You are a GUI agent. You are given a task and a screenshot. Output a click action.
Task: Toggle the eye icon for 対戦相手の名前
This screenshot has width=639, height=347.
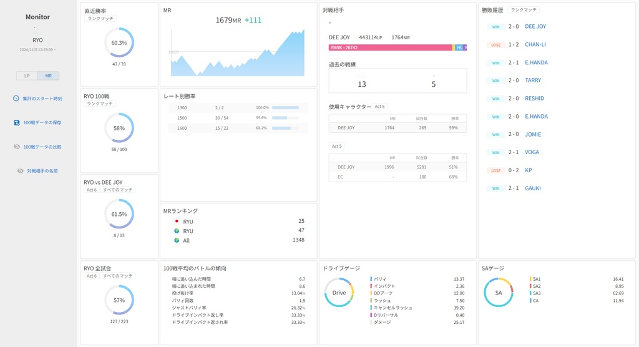tap(21, 171)
